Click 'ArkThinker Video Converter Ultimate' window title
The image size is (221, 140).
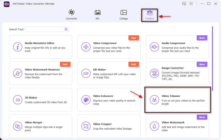pos(33,4)
